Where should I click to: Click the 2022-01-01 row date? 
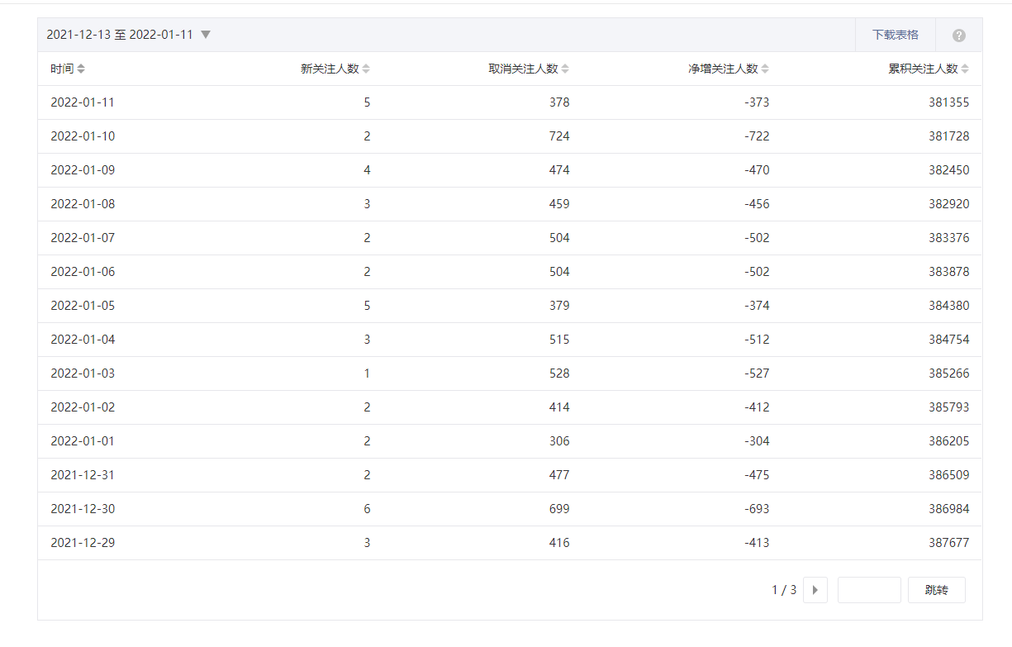point(83,441)
